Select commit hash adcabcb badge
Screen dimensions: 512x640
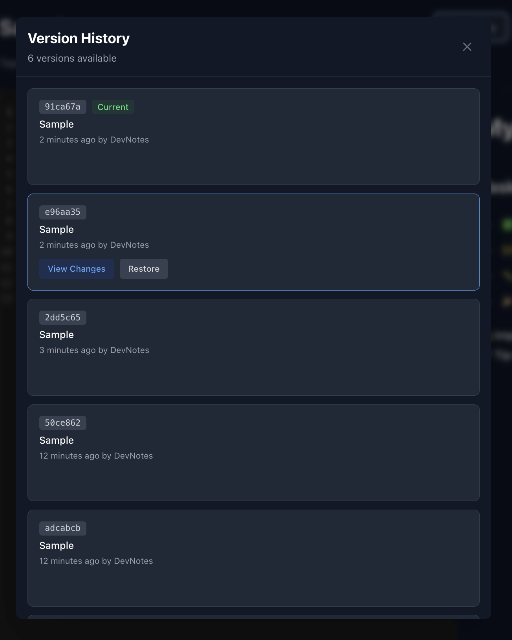pos(63,528)
